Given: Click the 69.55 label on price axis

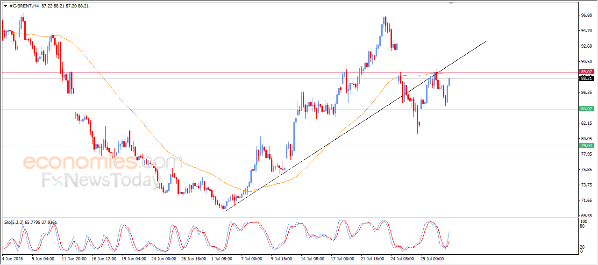Looking at the screenshot, I should (x=586, y=216).
